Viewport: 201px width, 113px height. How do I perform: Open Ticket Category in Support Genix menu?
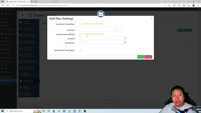(29, 29)
